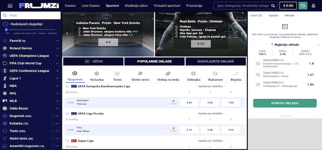The width and height of the screenshot is (322, 150).
Task: Favorite the UEFA Europska Konferencijska Liga star
Action: click(67, 86)
